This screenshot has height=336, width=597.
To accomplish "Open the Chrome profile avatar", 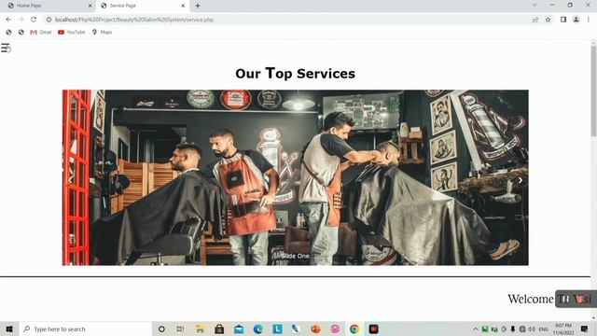I will pyautogui.click(x=576, y=20).
